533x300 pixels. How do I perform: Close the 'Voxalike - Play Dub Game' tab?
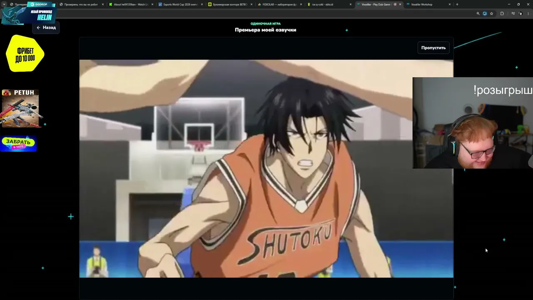click(400, 4)
